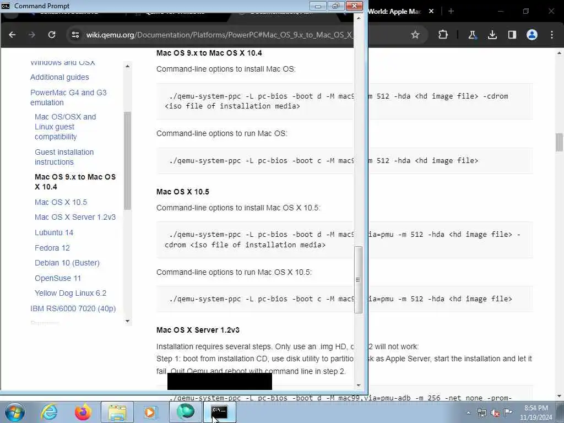Open the Action Center flag icon

pyautogui.click(x=508, y=413)
